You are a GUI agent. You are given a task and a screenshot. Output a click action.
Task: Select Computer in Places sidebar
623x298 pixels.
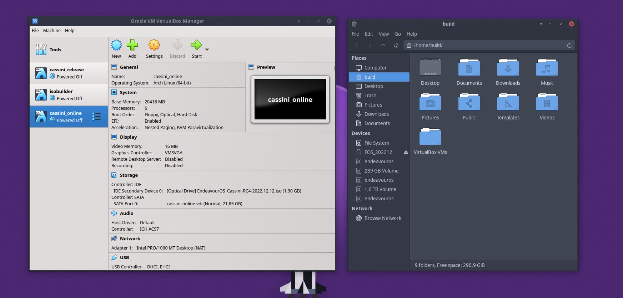379,68
